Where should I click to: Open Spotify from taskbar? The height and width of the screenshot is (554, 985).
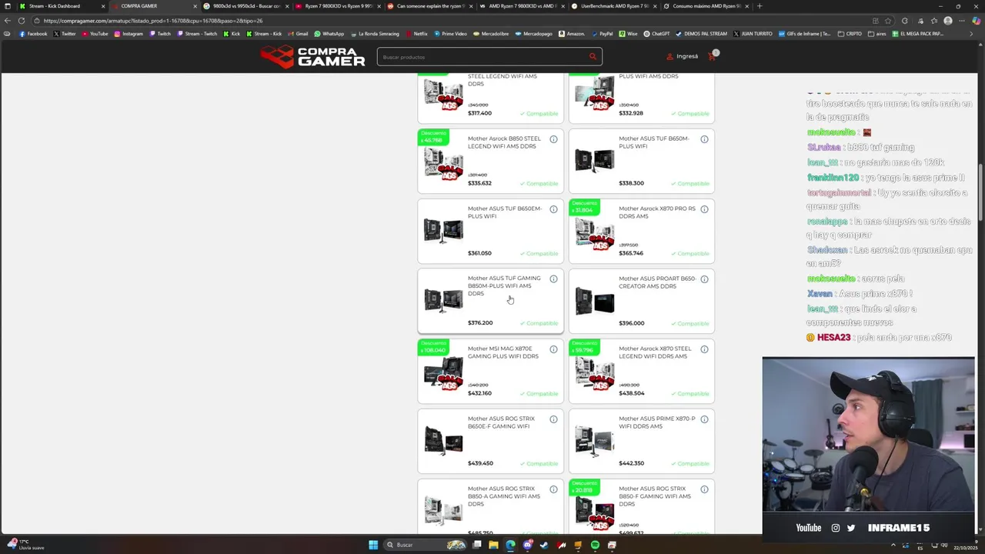[595, 545]
